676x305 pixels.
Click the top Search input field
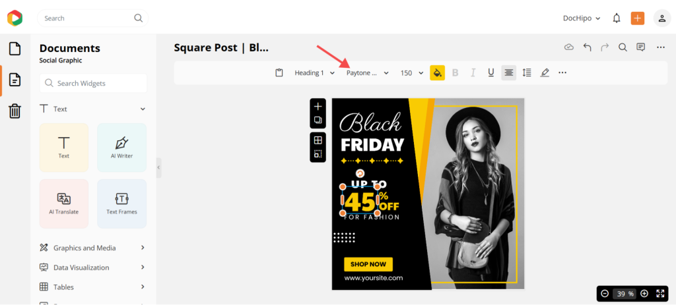click(92, 18)
